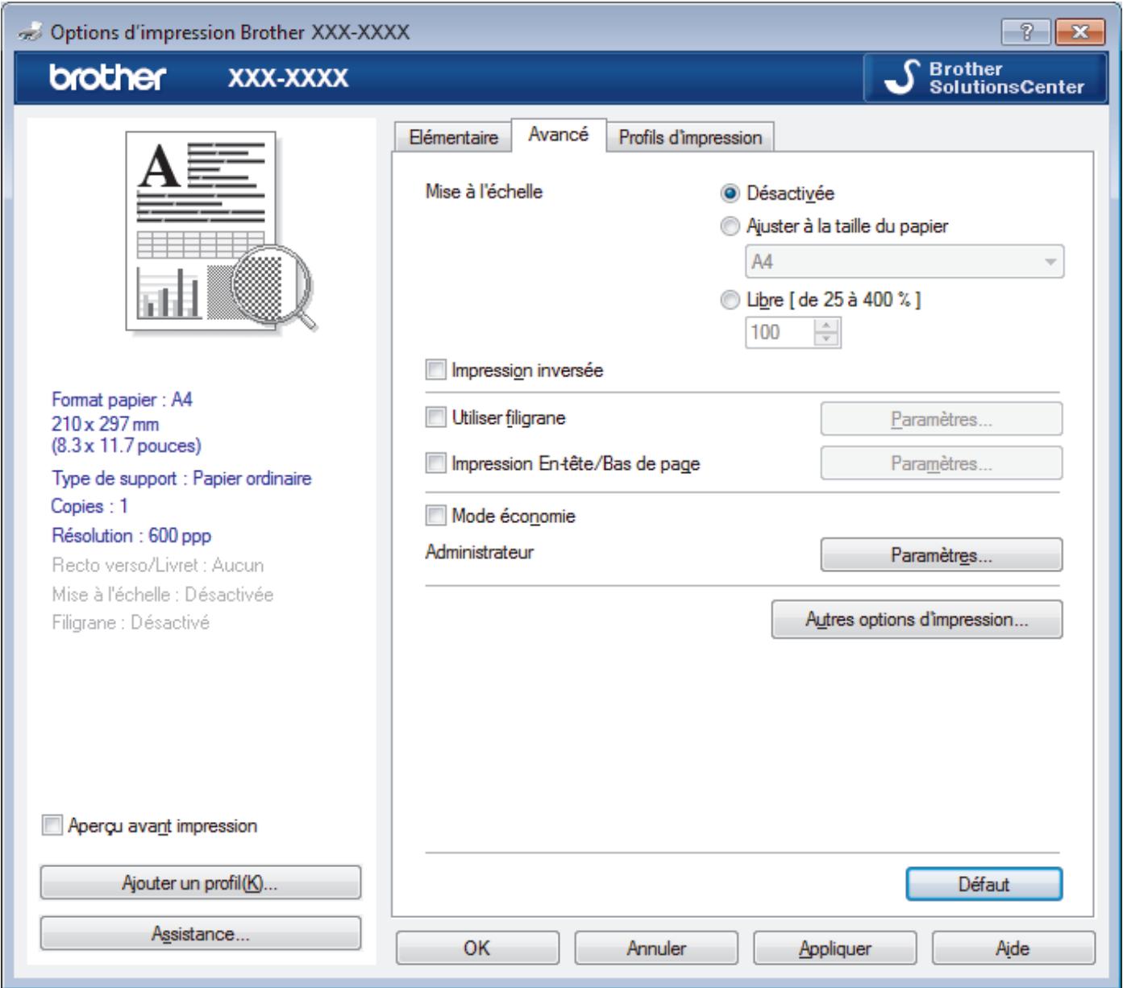Viewport: 1123px width, 988px height.
Task: Click 'Format papier : A4' summary text
Action: [x=123, y=399]
